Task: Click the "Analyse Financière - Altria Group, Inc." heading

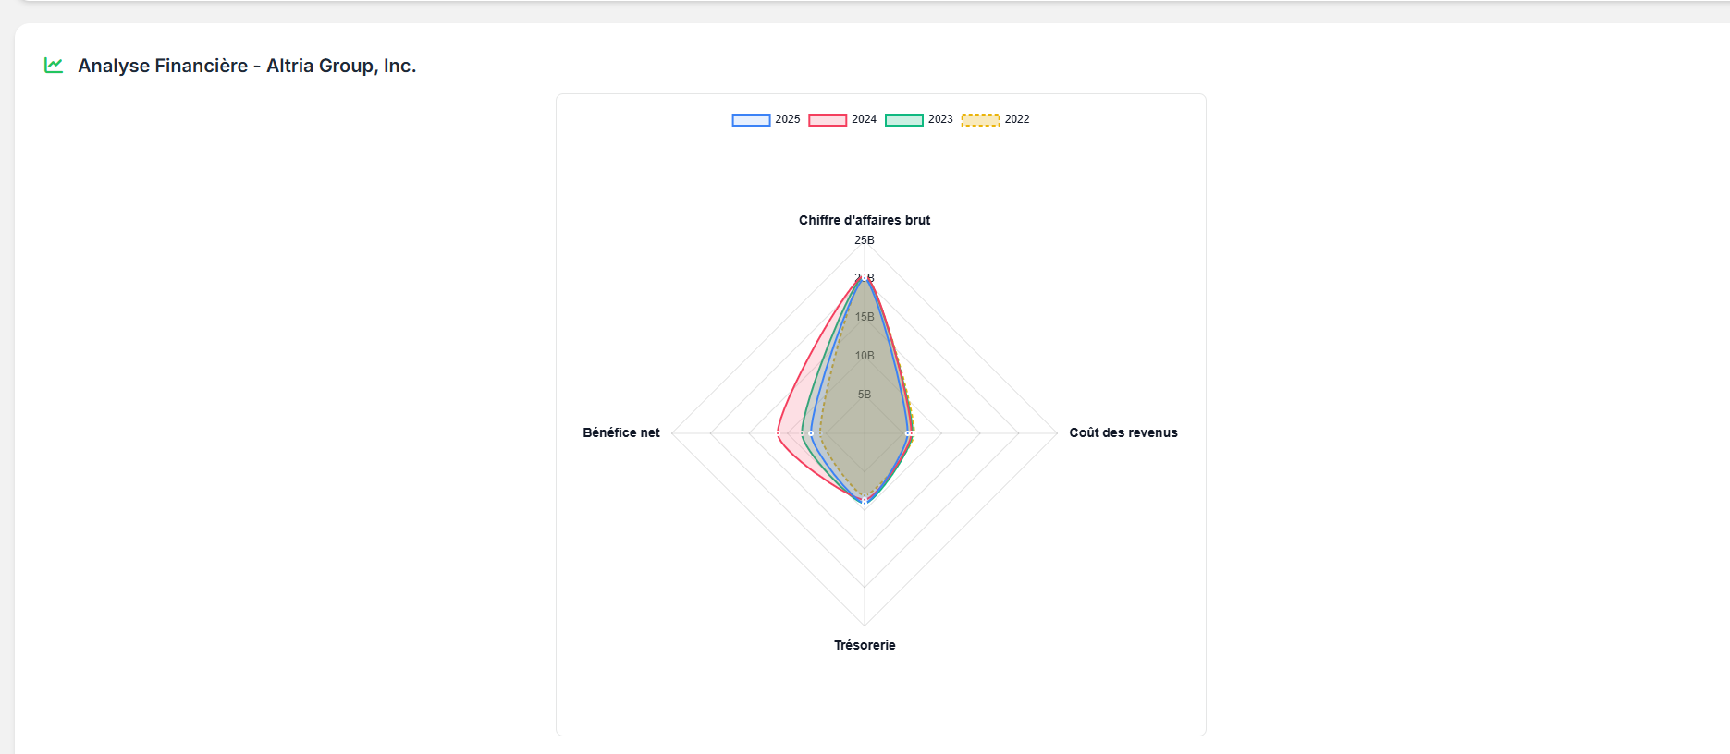Action: click(x=247, y=66)
